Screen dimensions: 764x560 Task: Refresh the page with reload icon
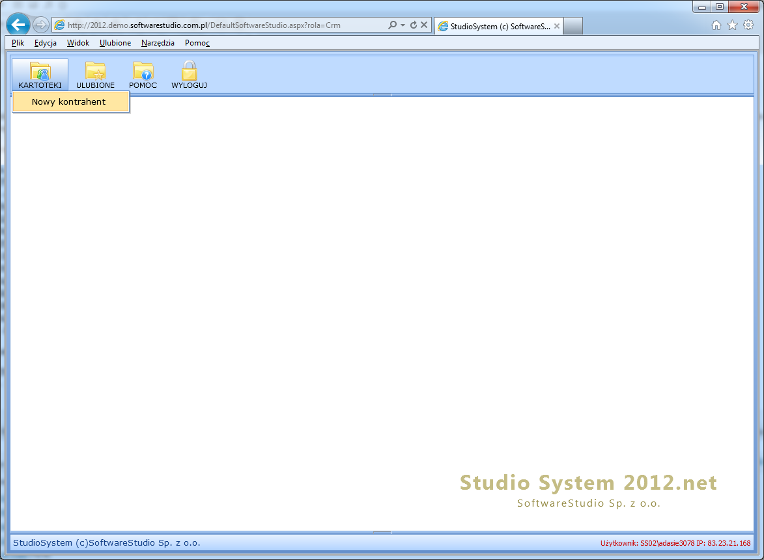(x=414, y=25)
